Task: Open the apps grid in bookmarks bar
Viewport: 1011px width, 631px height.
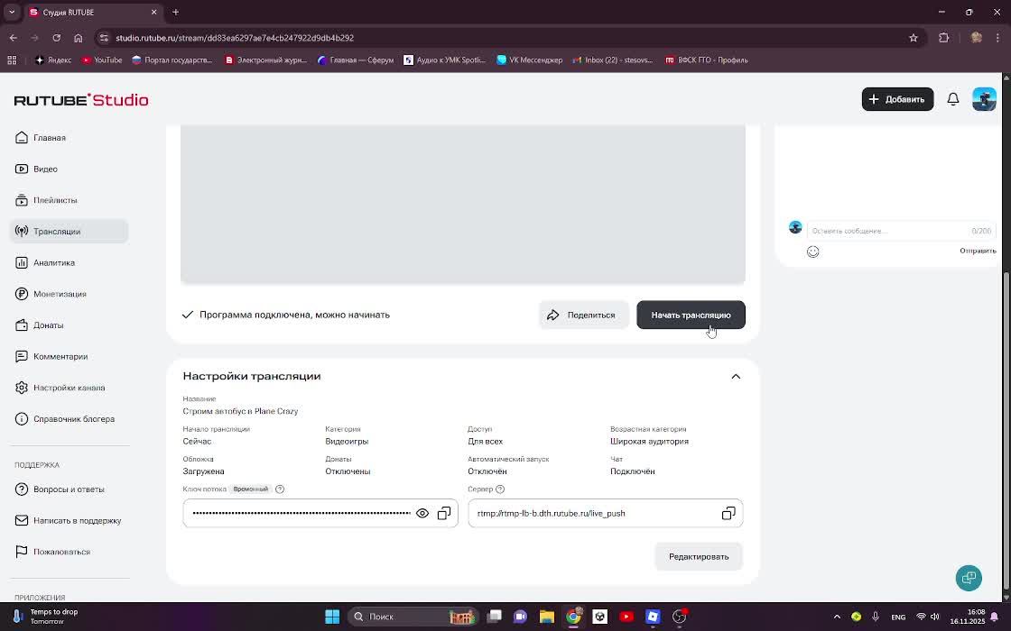Action: 12,59
